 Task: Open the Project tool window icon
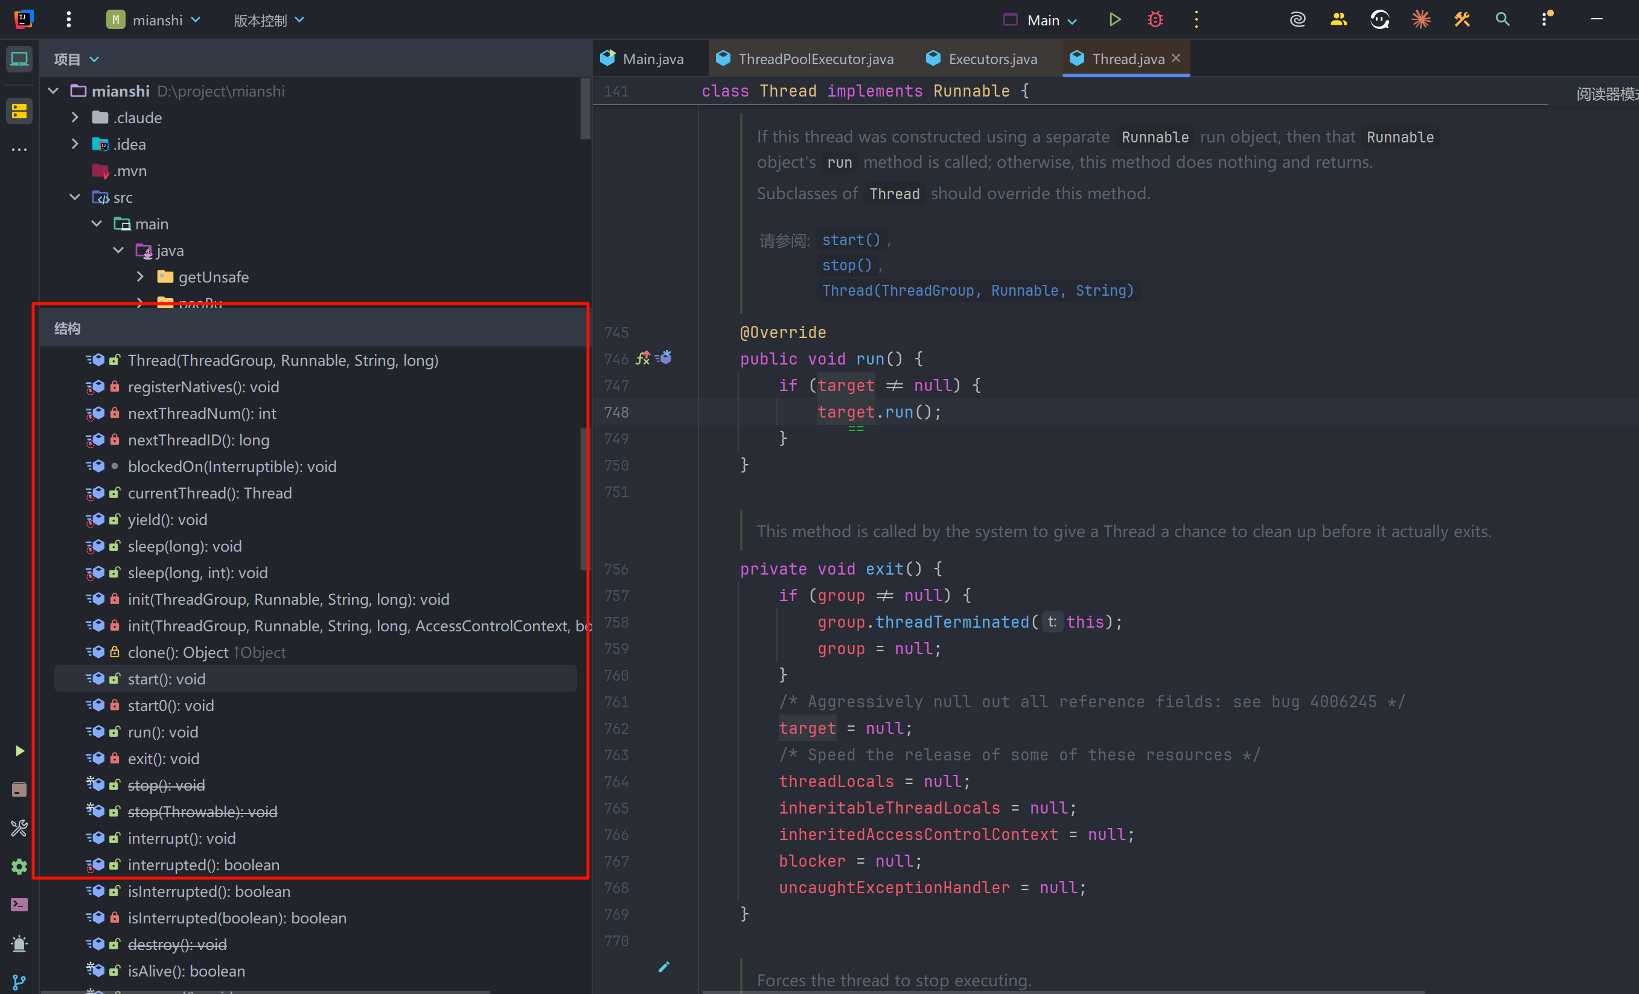pyautogui.click(x=19, y=59)
